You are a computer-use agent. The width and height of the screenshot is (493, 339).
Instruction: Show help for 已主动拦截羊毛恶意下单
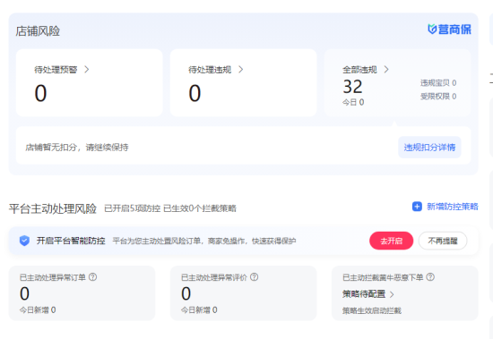coord(430,277)
